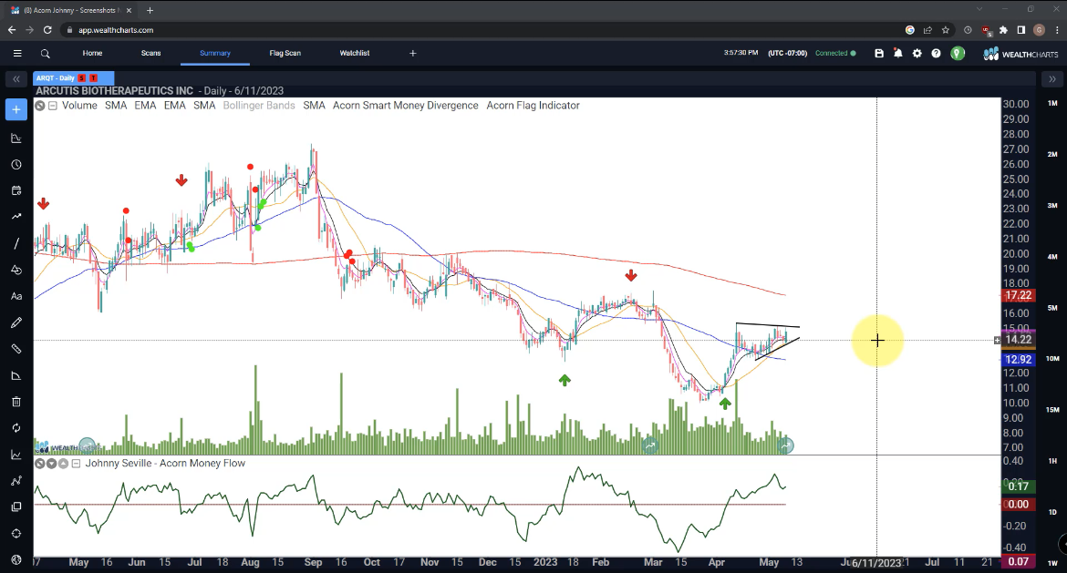Select the ARQT - Daily chart tab
1067x573 pixels.
74,78
